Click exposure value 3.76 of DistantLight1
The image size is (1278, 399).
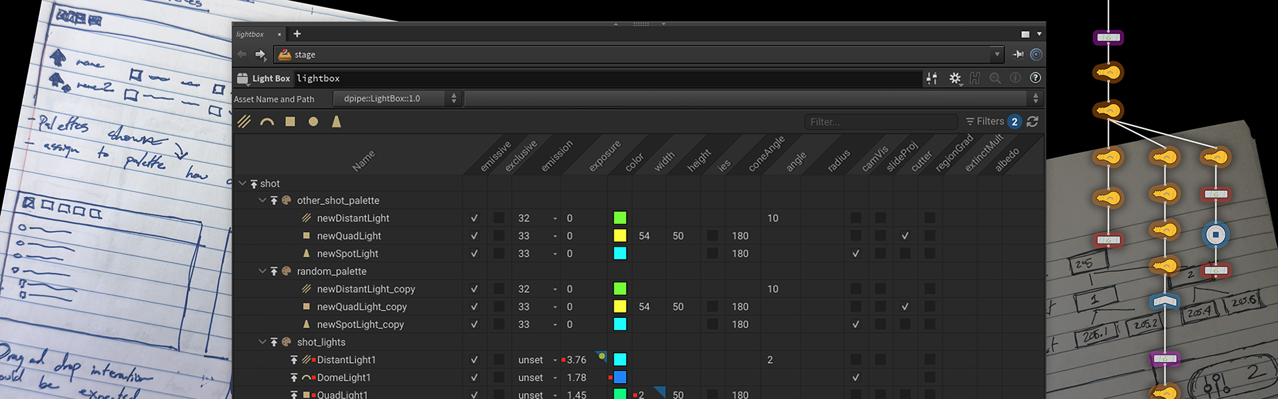click(576, 360)
